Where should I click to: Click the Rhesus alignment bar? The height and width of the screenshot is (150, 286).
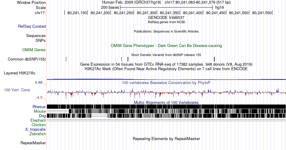point(166,107)
